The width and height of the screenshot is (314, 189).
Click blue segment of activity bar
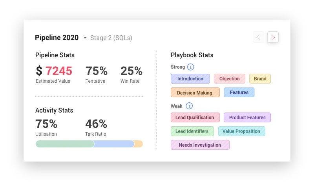click(114, 144)
